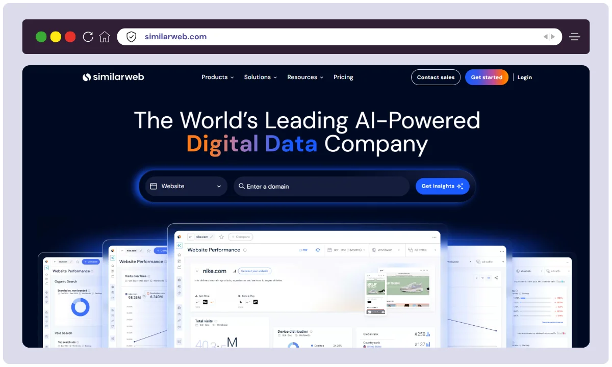Open the Products menu
Image resolution: width=612 pixels, height=367 pixels.
[x=218, y=77]
